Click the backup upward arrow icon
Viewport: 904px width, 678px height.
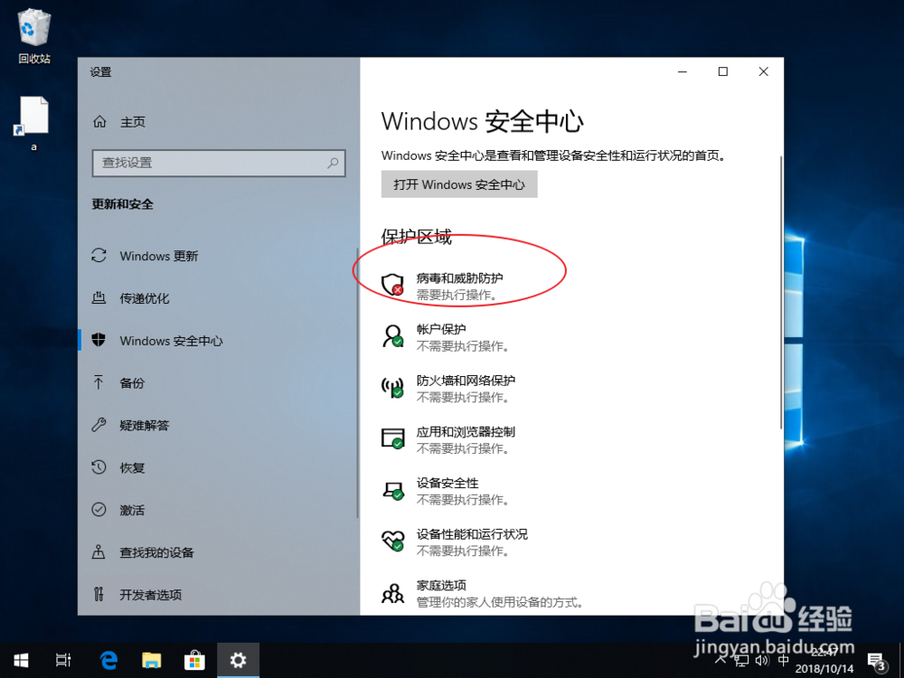pos(99,382)
